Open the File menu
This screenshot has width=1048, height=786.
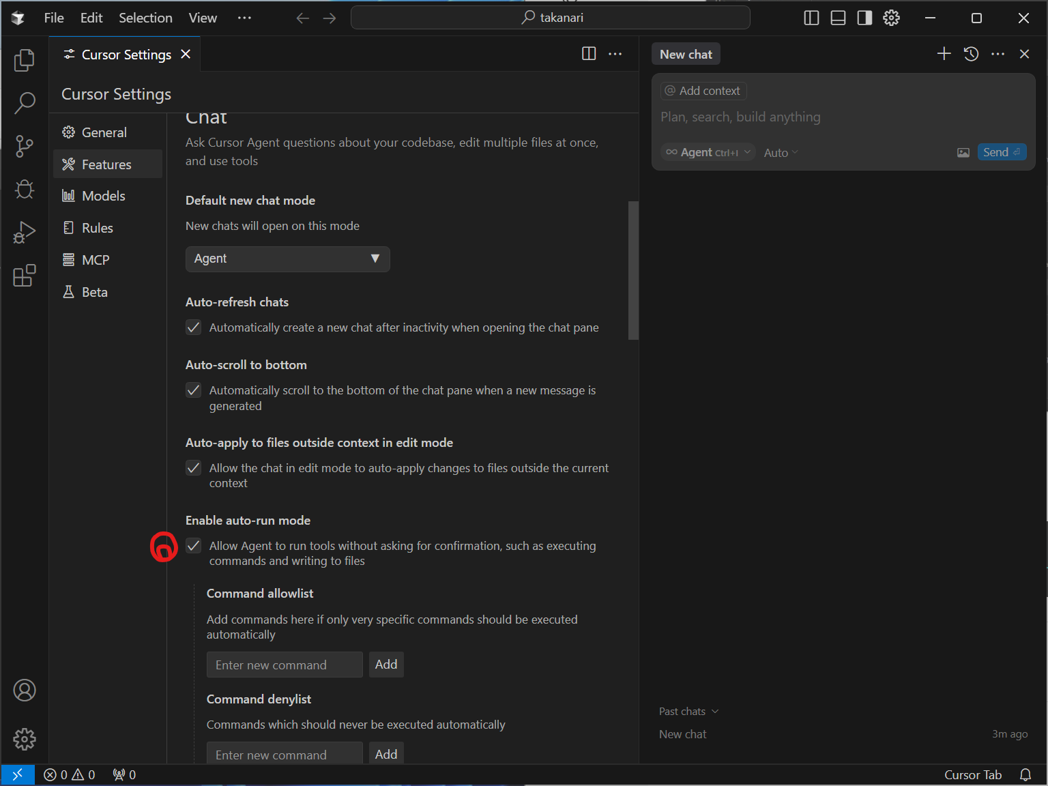54,18
